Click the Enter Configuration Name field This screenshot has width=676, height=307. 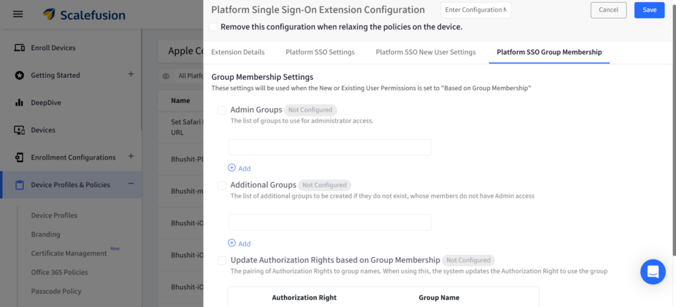(x=475, y=10)
